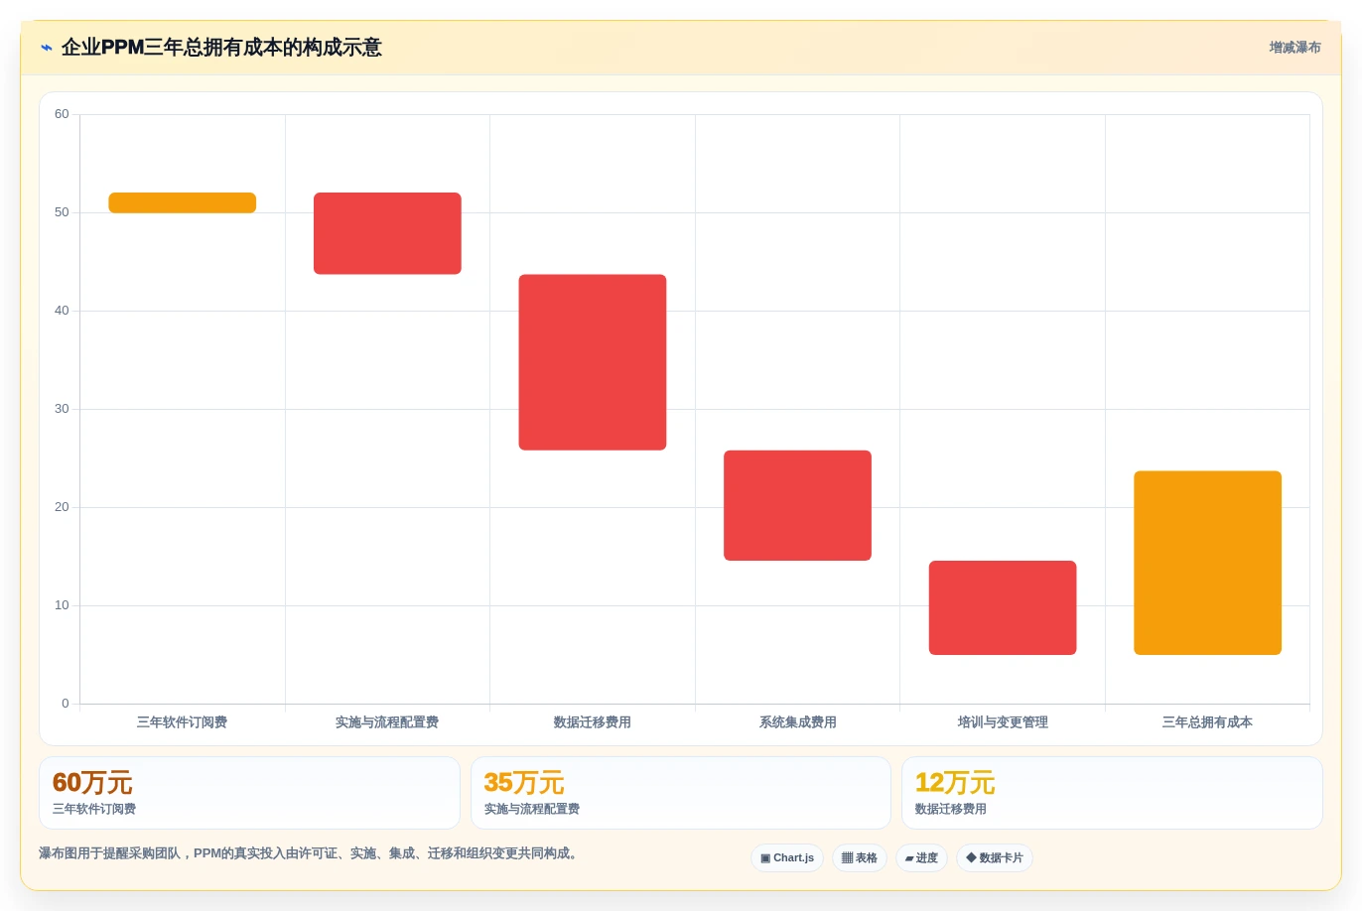Click the x-axis label 系统集成费用
Image resolution: width=1362 pixels, height=911 pixels.
coord(797,722)
